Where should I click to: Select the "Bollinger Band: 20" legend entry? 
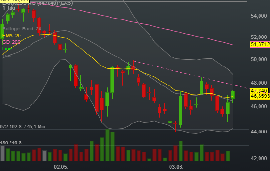[x=22, y=29]
